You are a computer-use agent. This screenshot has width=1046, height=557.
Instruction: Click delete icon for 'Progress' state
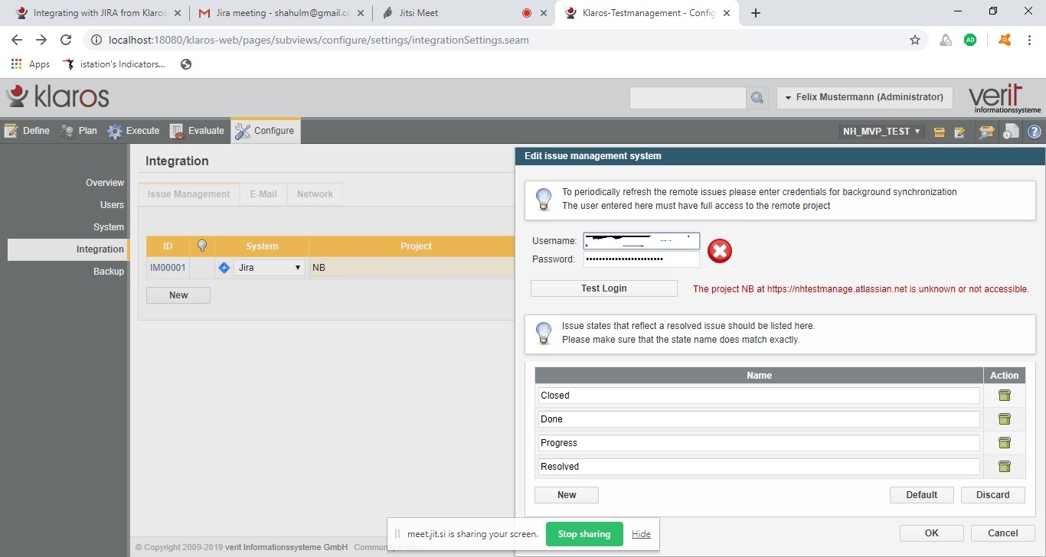[1004, 443]
